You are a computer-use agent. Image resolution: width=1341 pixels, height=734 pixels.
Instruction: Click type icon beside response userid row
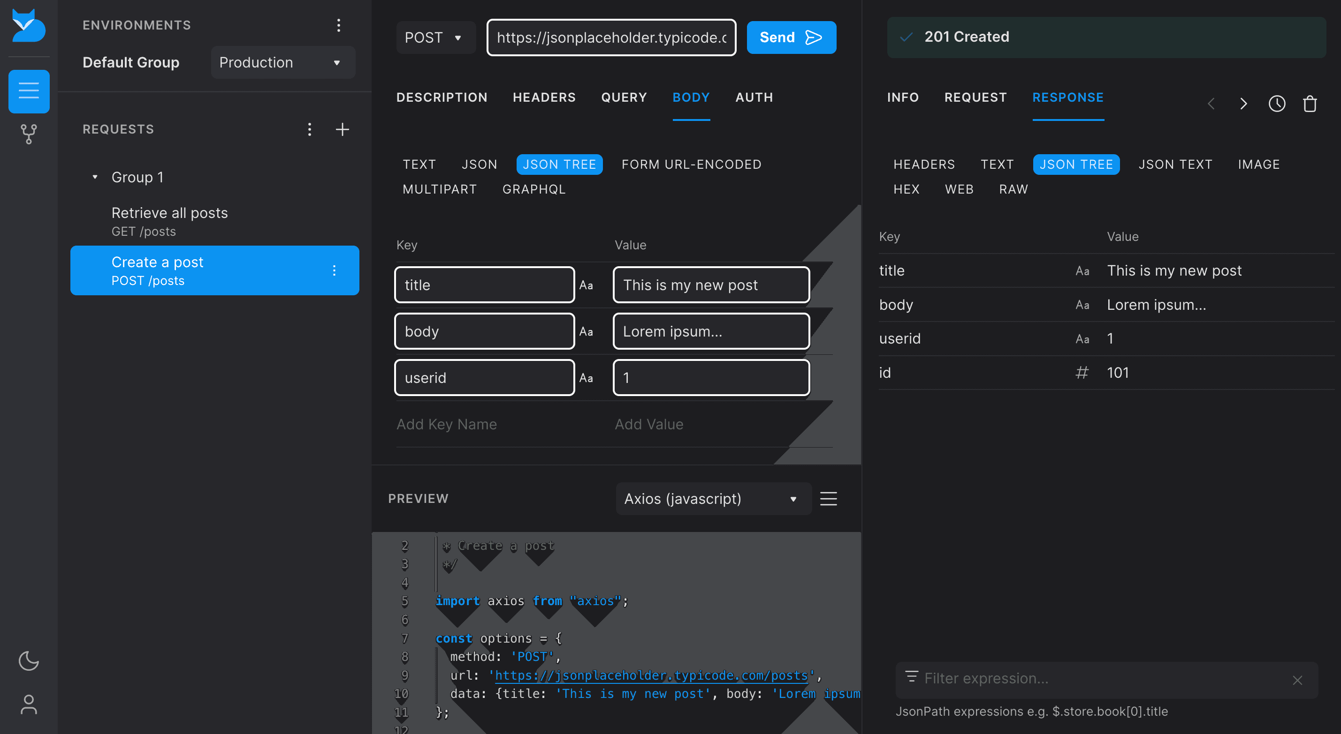point(1082,339)
